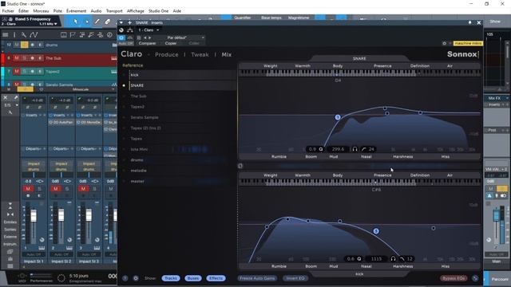Click the fader on mixer channel Impact St 2
The height and width of the screenshot is (287, 511).
61,215
